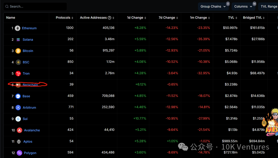Sort table by Protocols column
The image size is (278, 158).
(64, 18)
